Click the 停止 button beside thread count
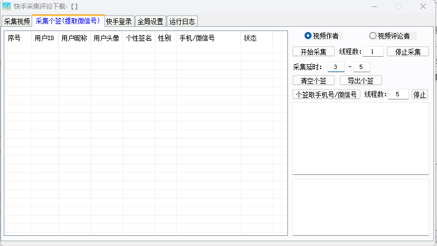This screenshot has width=437, height=246. click(x=419, y=95)
